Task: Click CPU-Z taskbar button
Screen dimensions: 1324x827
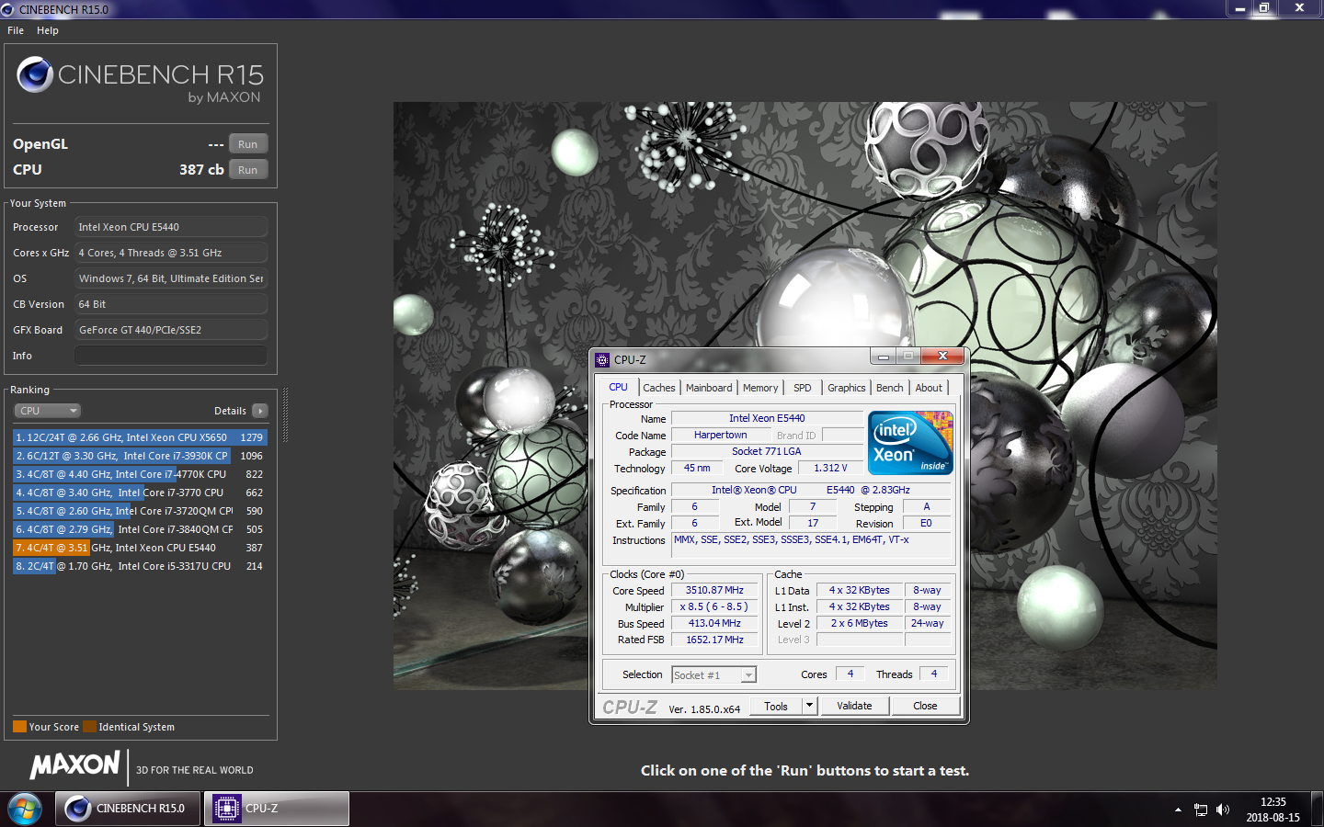Action: click(277, 809)
